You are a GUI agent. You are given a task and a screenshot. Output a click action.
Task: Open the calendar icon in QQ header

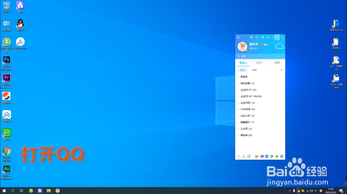[268, 37]
